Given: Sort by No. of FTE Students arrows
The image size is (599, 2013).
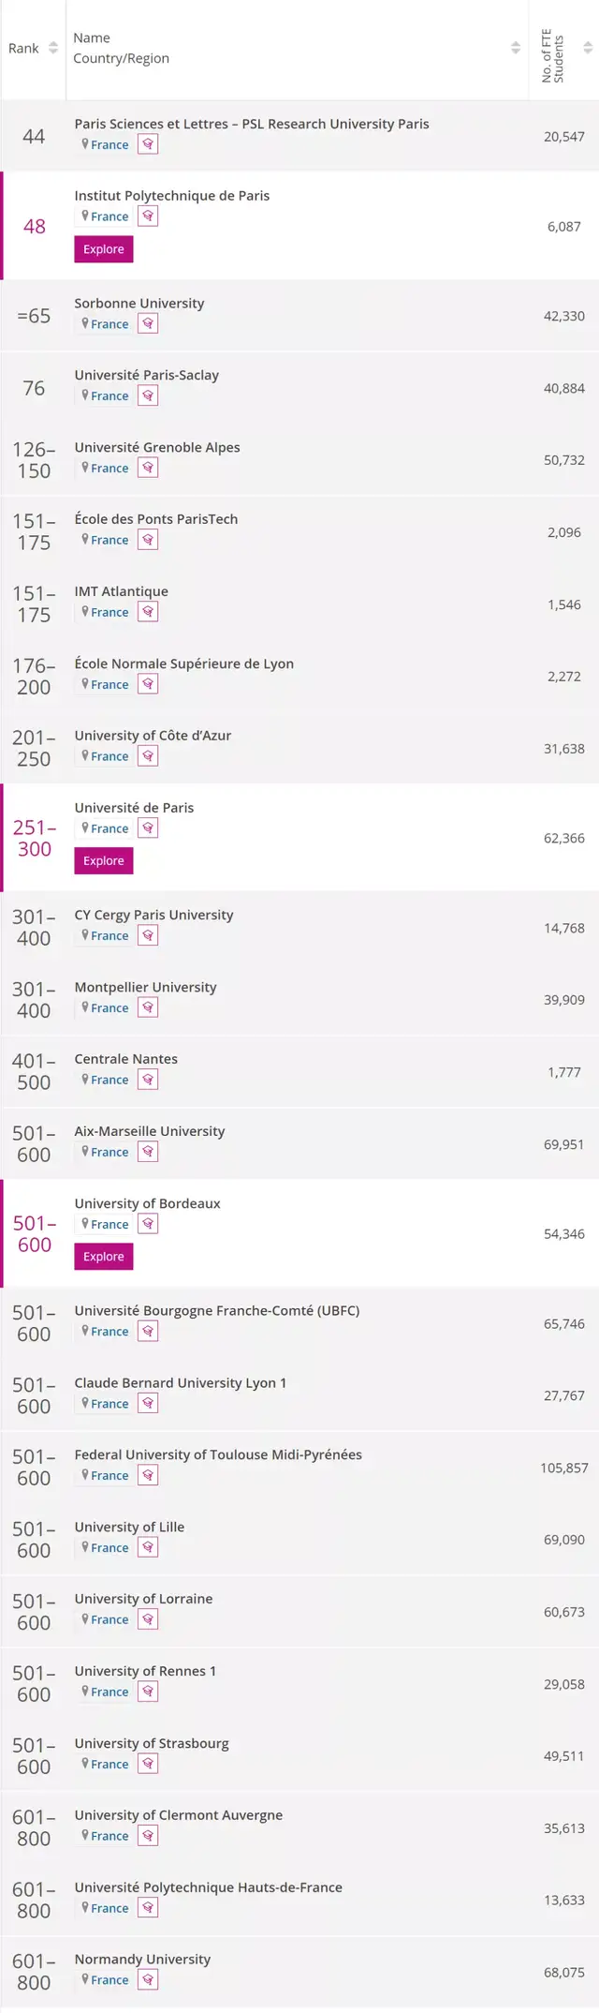Looking at the screenshot, I should point(588,48).
